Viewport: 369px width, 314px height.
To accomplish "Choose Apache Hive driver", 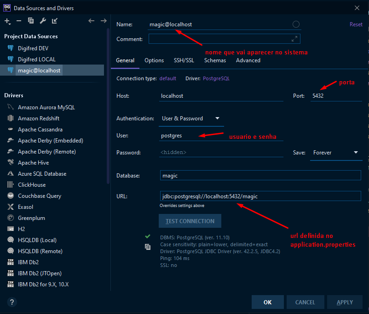I will pyautogui.click(x=52, y=163).
